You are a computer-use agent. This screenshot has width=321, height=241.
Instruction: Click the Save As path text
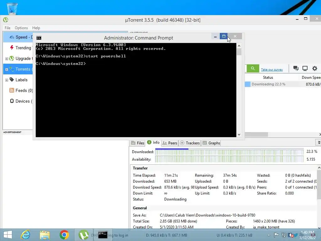[208, 215]
